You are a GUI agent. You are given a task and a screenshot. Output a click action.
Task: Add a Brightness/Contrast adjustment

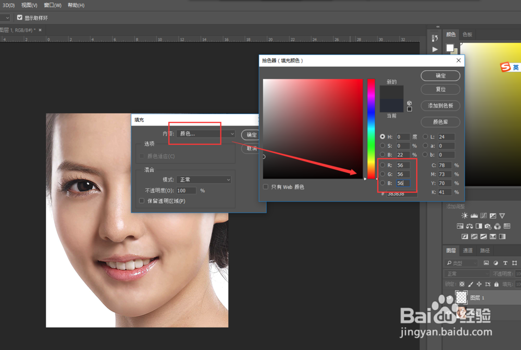coord(465,216)
